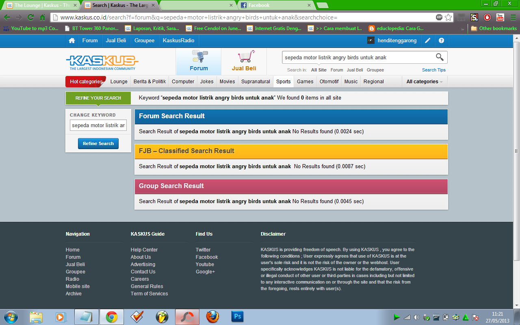This screenshot has width=520, height=325.
Task: Open the YouTube to mp3 bookmark
Action: (x=31, y=28)
